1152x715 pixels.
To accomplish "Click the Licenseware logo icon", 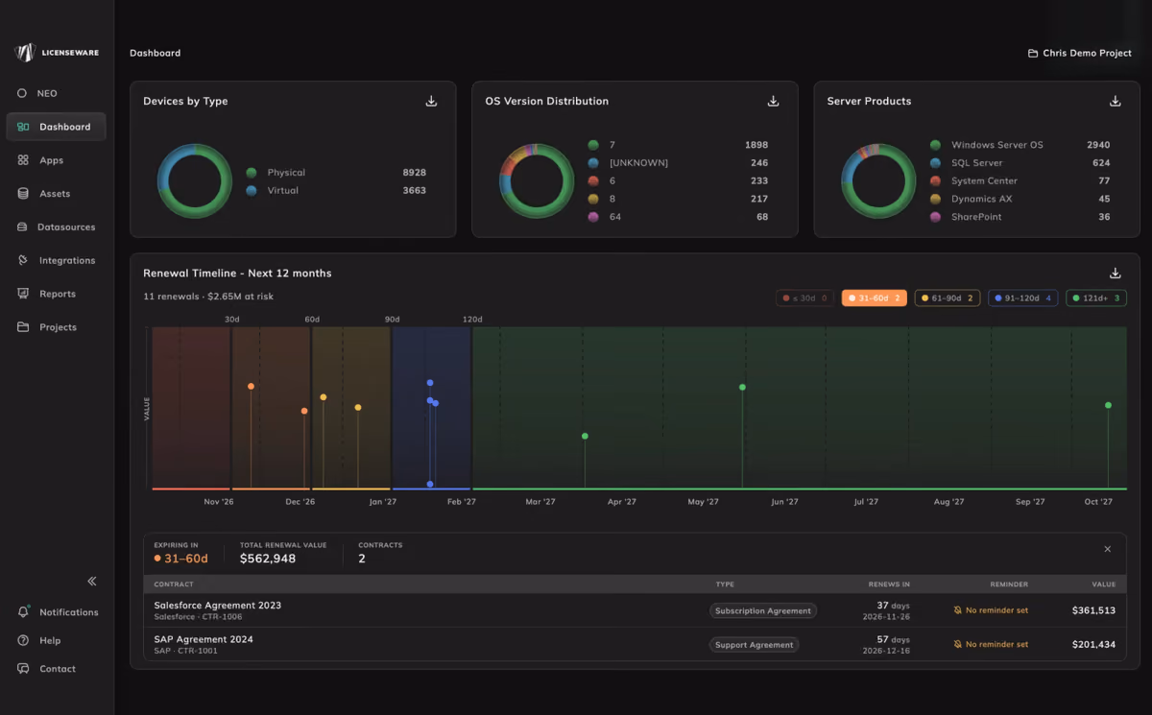I will [25, 53].
